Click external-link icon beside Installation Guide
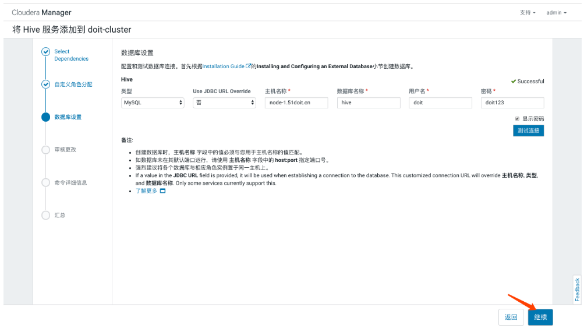This screenshot has width=584, height=328. pyautogui.click(x=248, y=66)
